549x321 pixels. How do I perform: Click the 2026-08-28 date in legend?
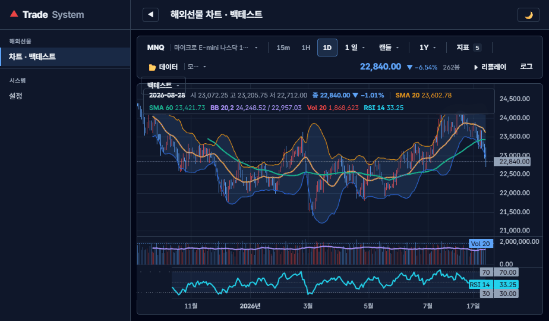(x=167, y=95)
